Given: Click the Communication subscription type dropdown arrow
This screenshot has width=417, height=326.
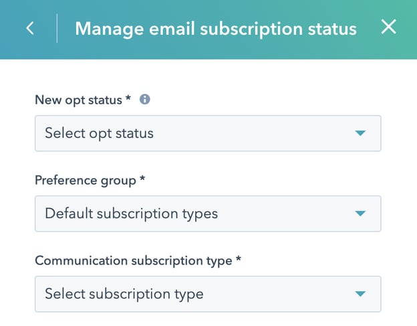Looking at the screenshot, I should coord(360,294).
